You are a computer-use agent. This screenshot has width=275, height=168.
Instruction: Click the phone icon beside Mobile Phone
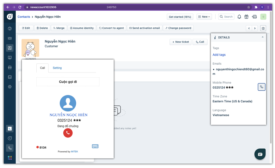point(262,87)
